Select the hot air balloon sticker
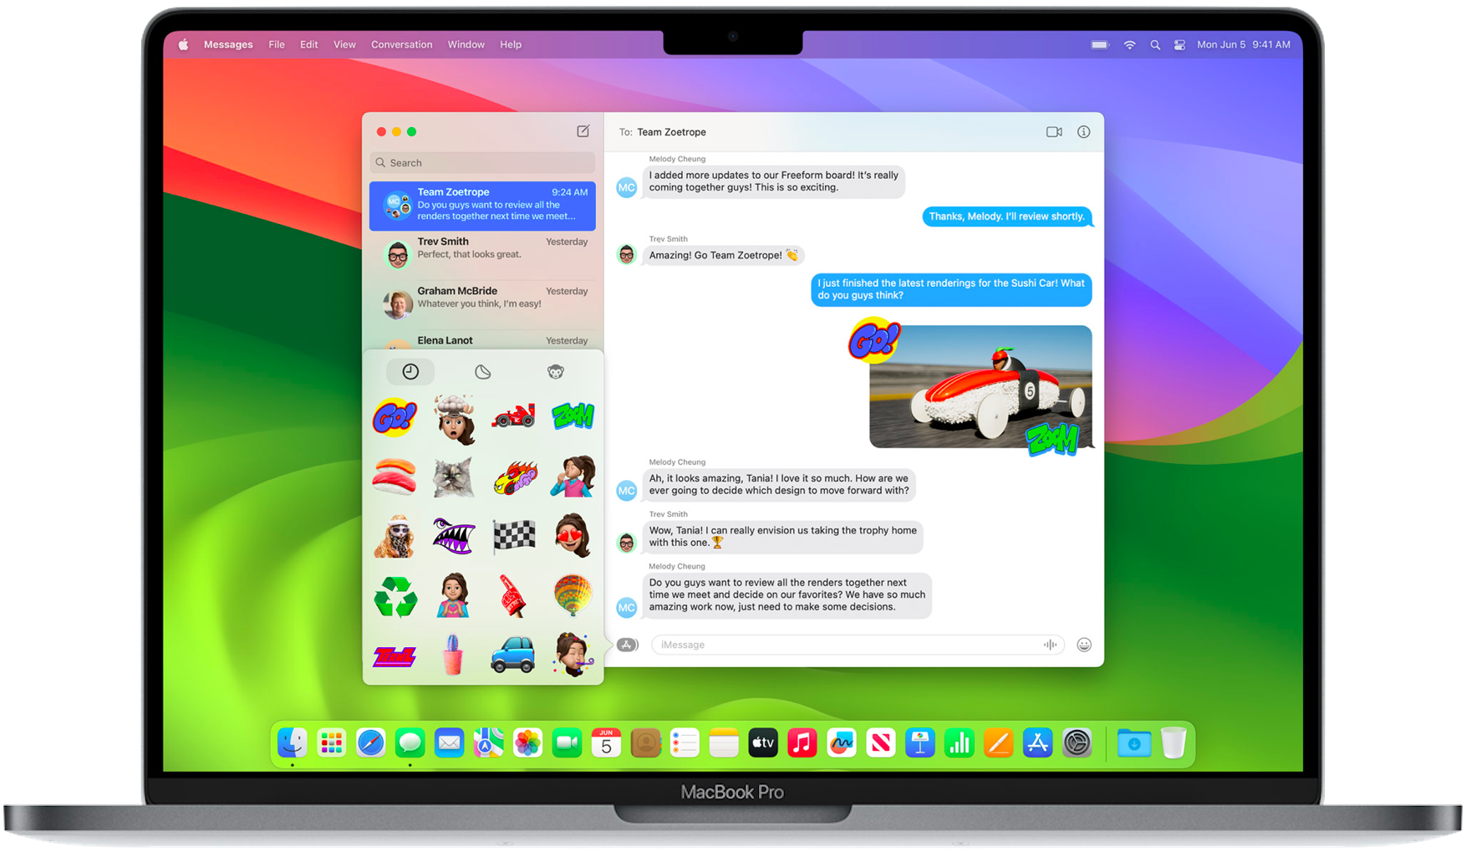Viewport: 1466px width, 857px height. pos(573,594)
